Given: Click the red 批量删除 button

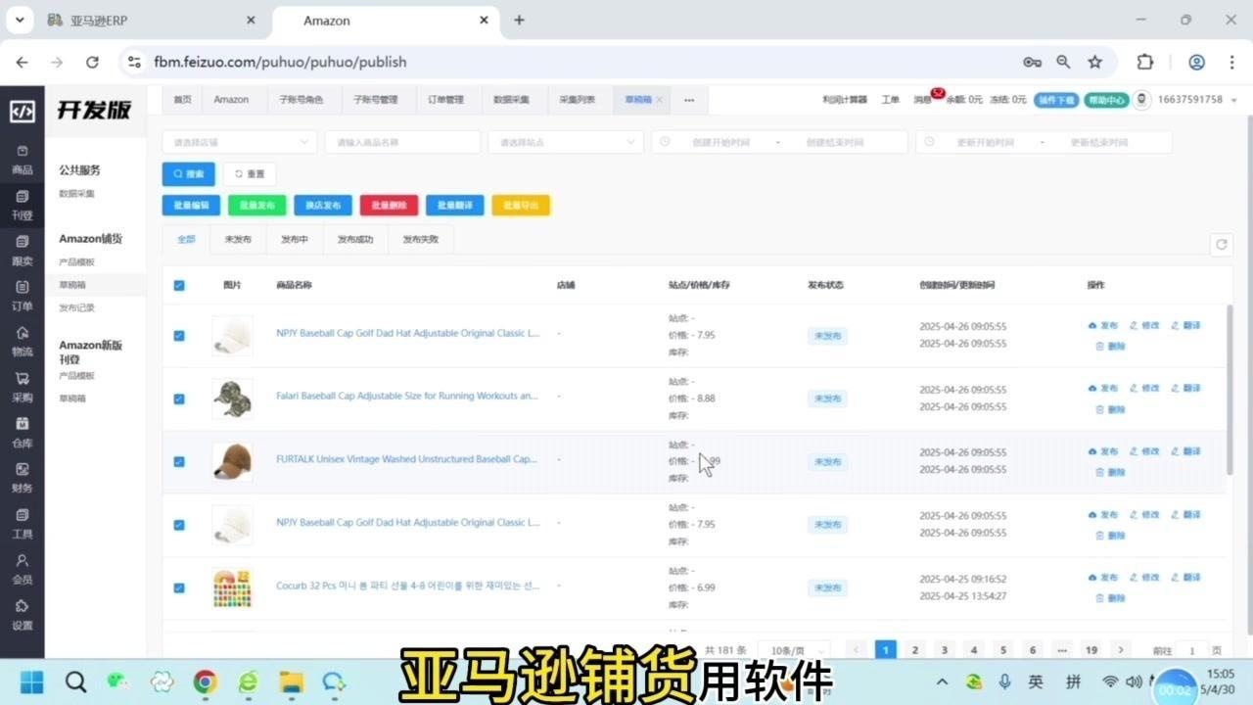Looking at the screenshot, I should [390, 206].
